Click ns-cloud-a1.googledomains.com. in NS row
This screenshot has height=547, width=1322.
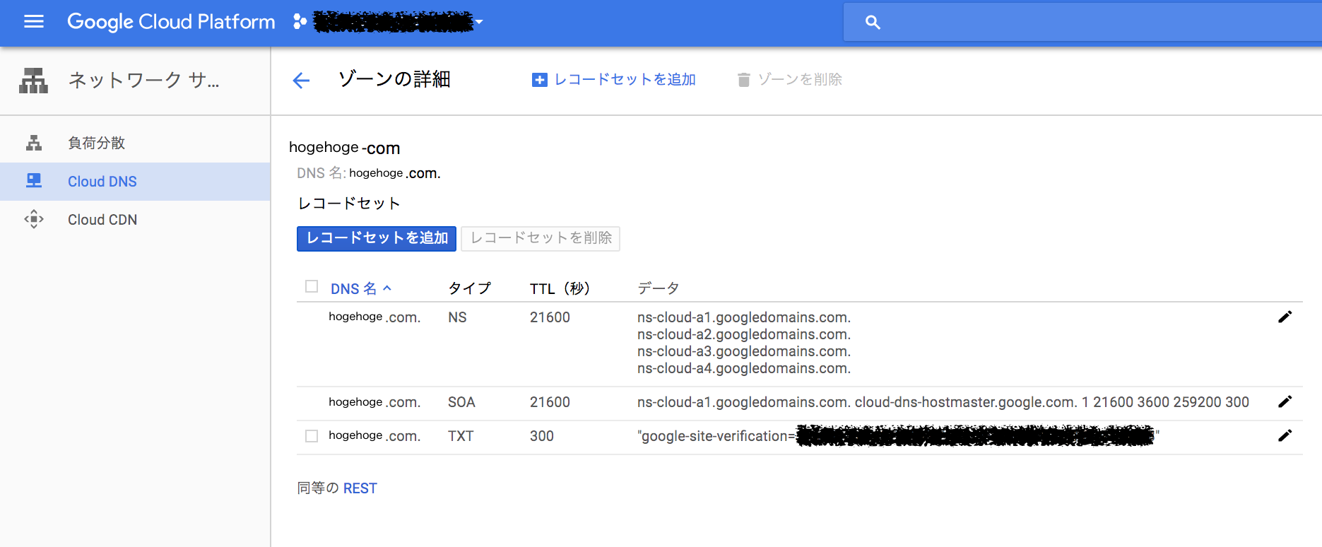744,317
